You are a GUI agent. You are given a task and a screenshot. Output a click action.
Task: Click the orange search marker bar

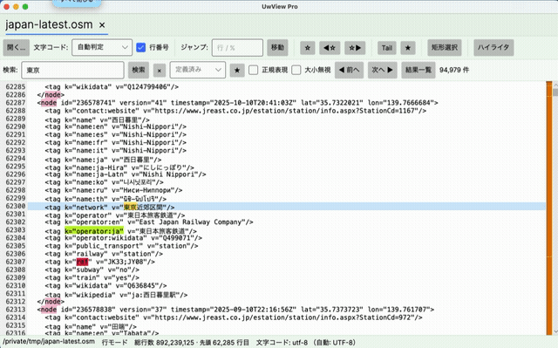pyautogui.click(x=549, y=208)
